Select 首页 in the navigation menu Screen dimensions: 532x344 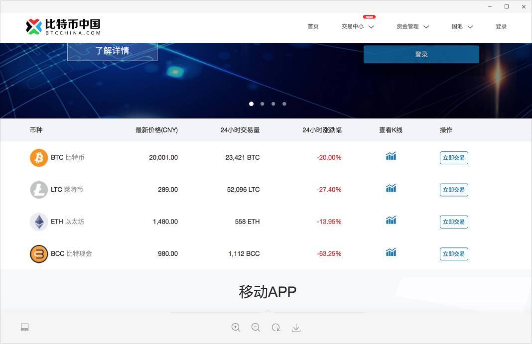click(313, 26)
